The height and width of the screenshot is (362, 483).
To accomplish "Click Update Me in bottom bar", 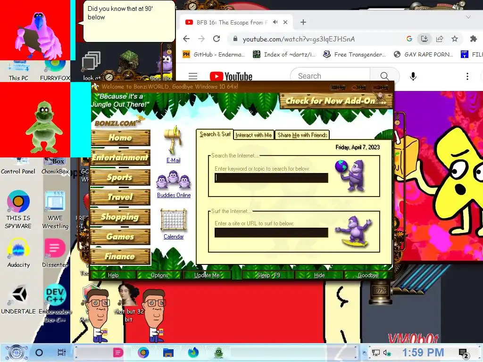I will 207,275.
